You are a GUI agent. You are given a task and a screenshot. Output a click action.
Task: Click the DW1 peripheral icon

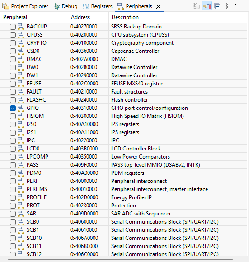pos(21,75)
